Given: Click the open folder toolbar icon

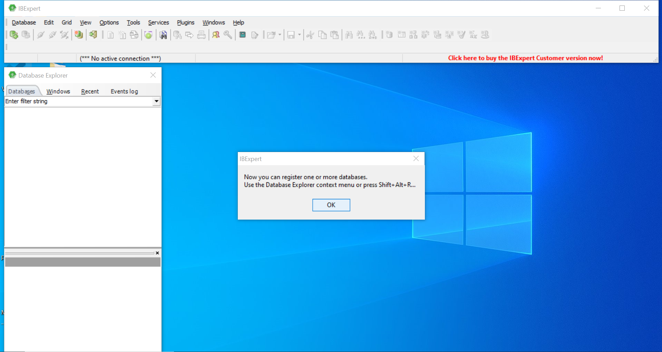Looking at the screenshot, I should tap(272, 35).
